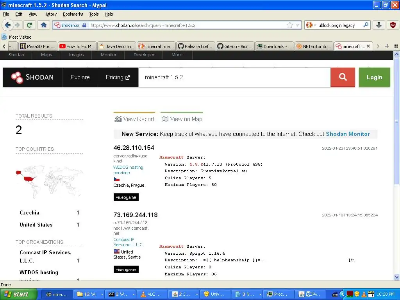This screenshot has height=300, width=400.
Task: Switch to the Mesa3D For tab
Action: 37,46
